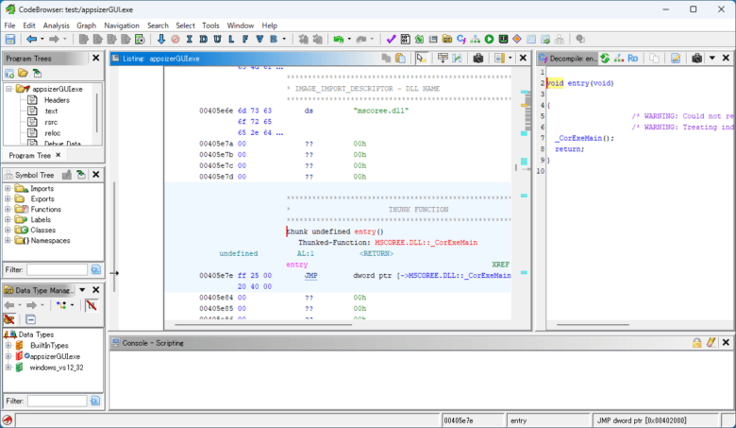
Task: Click the Save program toolbar icon
Action: coord(9,40)
